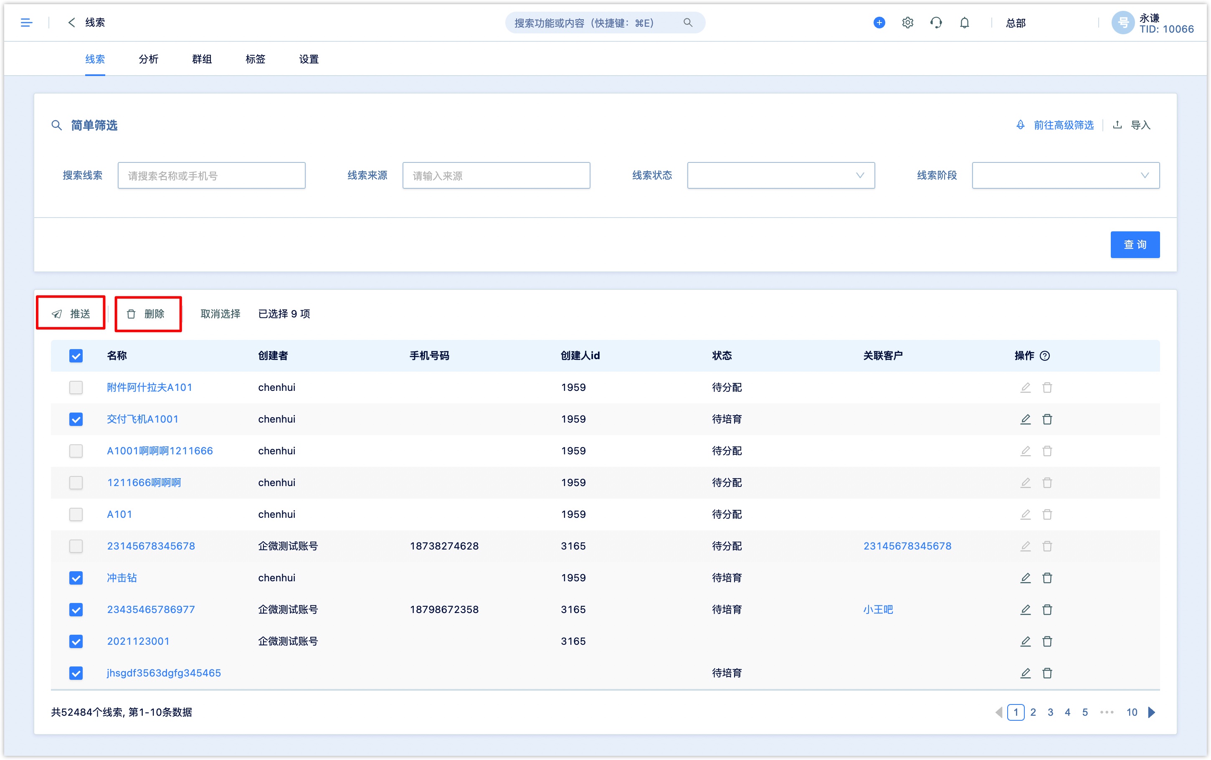Open the headset support icon
1211x760 pixels.
pos(936,23)
